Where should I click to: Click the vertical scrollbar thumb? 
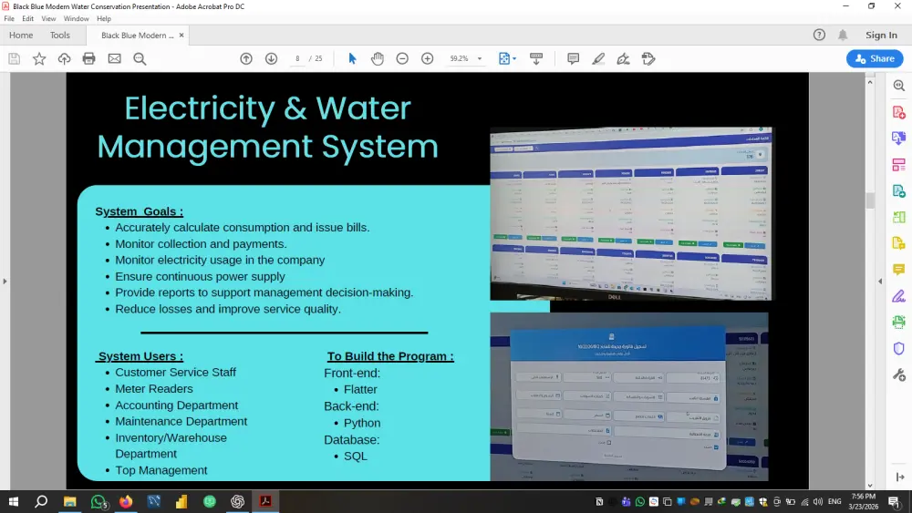coord(870,200)
